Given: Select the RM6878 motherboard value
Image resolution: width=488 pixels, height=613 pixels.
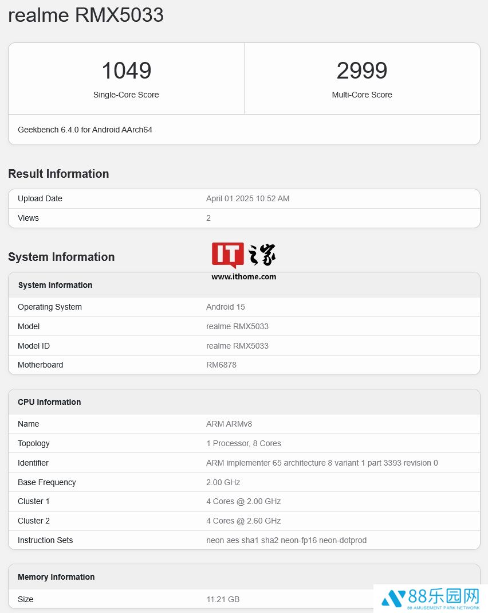Looking at the screenshot, I should point(221,365).
